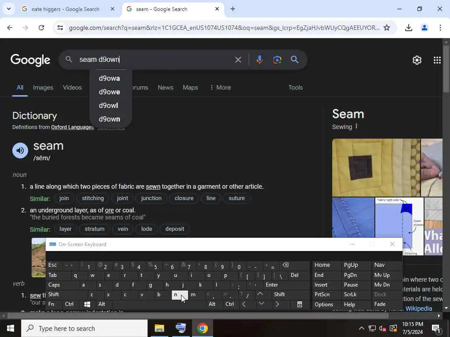Image resolution: width=450 pixels, height=337 pixels.
Task: Open Google Lens image search
Action: coord(277,60)
